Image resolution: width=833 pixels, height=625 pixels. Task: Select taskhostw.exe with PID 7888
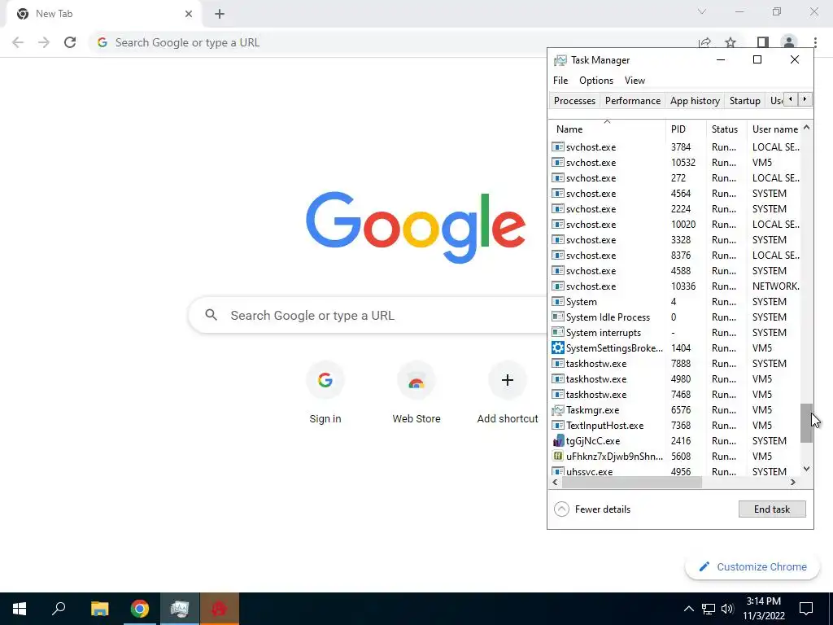pyautogui.click(x=674, y=364)
